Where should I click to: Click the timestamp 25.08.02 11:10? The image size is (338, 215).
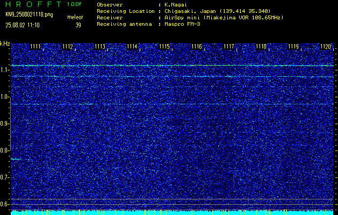coord(23,25)
